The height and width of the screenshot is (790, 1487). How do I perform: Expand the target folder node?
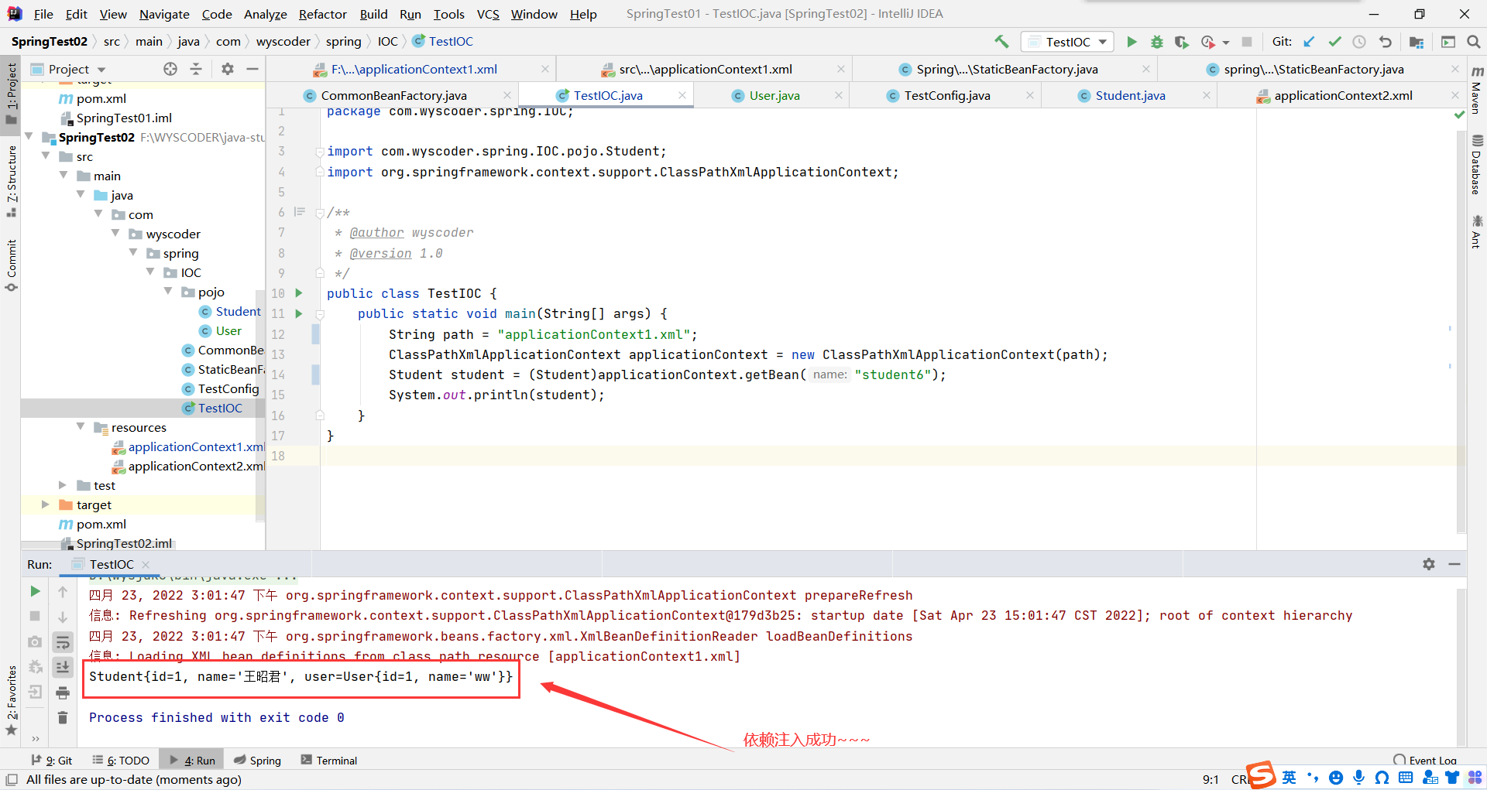pyautogui.click(x=46, y=504)
